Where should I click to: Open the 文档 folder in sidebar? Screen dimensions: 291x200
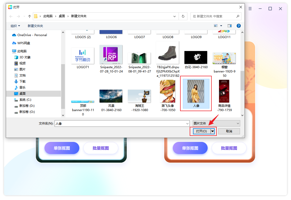coord(20,75)
